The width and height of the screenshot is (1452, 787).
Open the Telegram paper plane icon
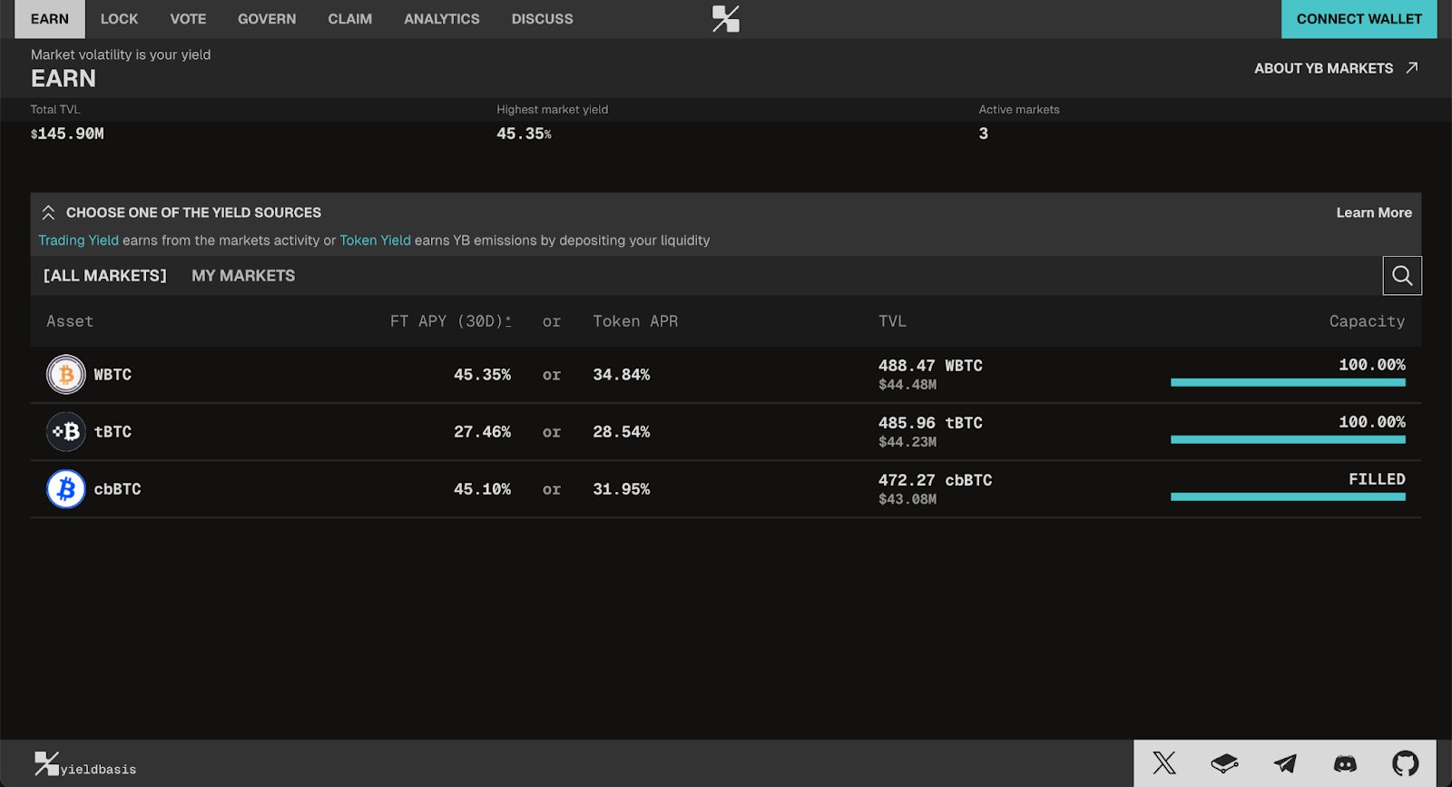click(1285, 763)
